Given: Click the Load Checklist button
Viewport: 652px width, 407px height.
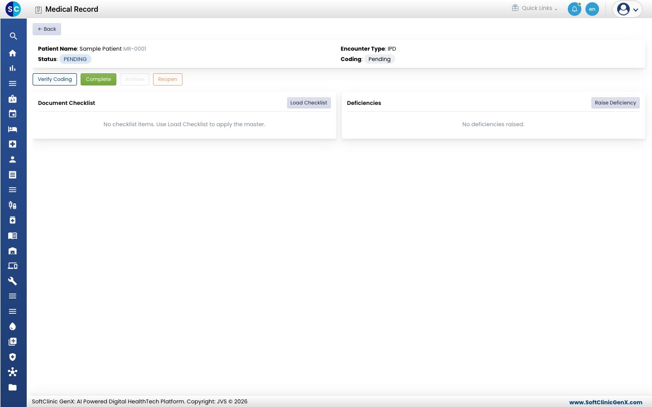Looking at the screenshot, I should (309, 103).
